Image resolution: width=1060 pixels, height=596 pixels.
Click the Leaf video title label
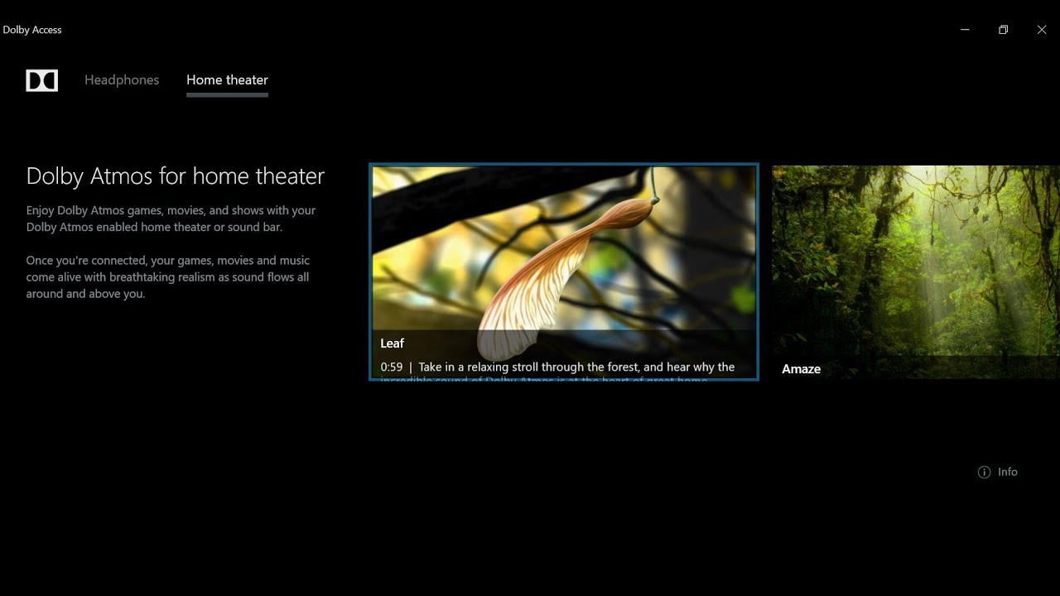click(x=393, y=344)
